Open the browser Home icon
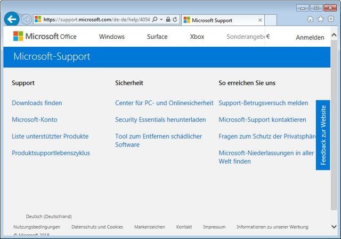 coord(310,19)
